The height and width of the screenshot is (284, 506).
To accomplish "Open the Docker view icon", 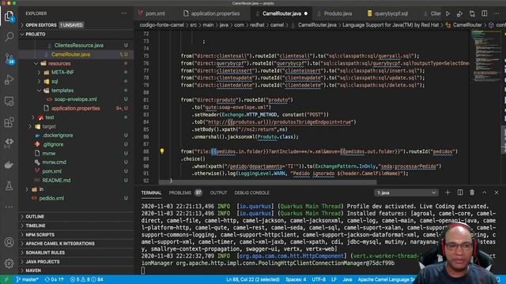I will (9, 165).
